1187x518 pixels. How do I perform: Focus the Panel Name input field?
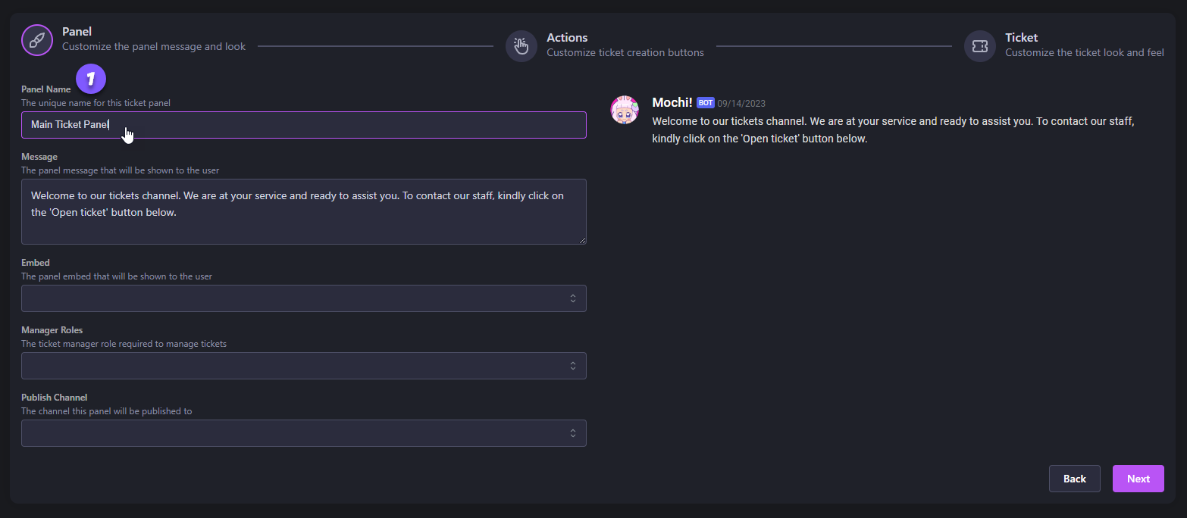pos(303,125)
